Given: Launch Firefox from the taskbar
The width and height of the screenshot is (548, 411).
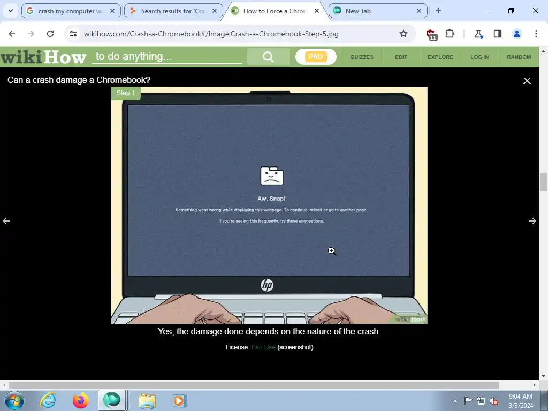Looking at the screenshot, I should 81,400.
